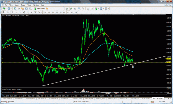Toggle the Terminal window icon
173x104 pixels.
26,9
